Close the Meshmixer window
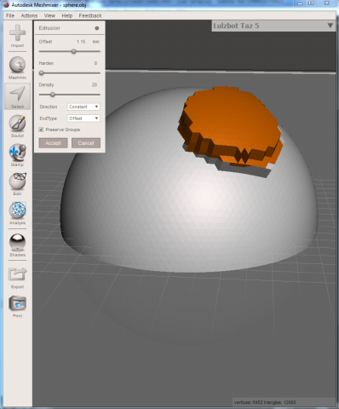This screenshot has height=409, width=339. point(326,3)
